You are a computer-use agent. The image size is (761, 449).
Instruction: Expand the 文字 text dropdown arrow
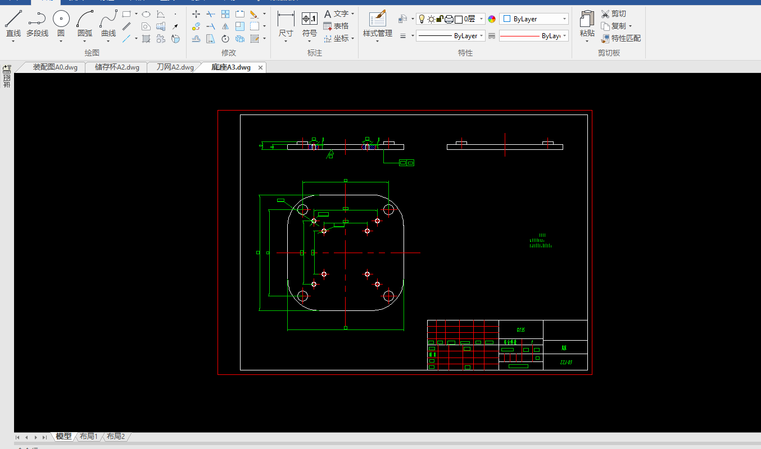coord(352,13)
